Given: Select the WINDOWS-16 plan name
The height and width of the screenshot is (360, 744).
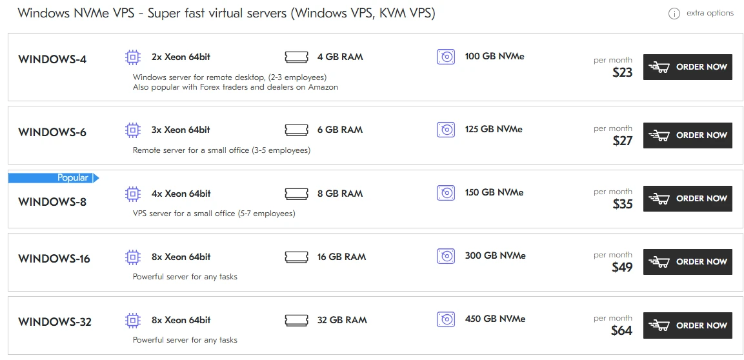Looking at the screenshot, I should [x=54, y=259].
